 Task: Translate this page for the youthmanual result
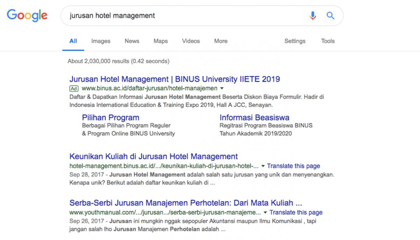tap(296, 212)
